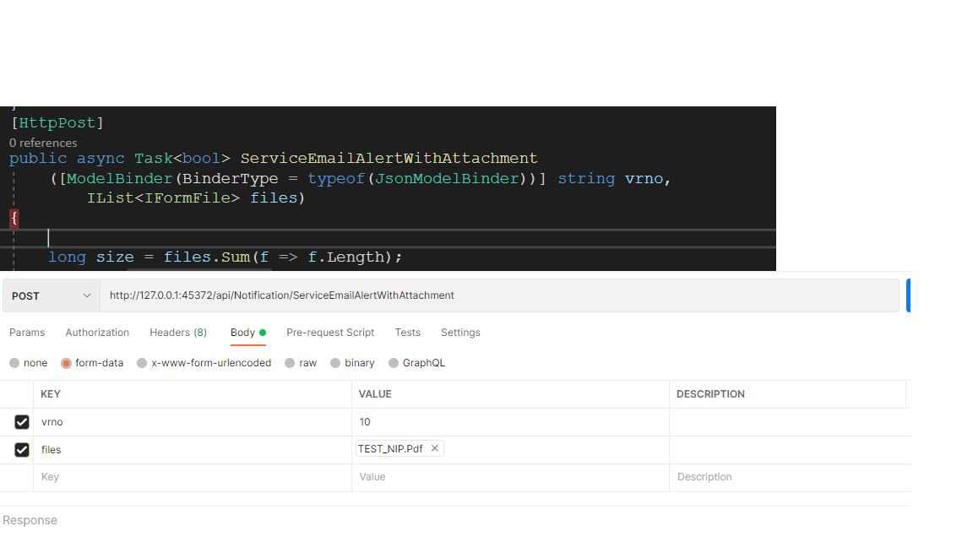
Task: Uncheck the vrno parameter row
Action: 22,422
